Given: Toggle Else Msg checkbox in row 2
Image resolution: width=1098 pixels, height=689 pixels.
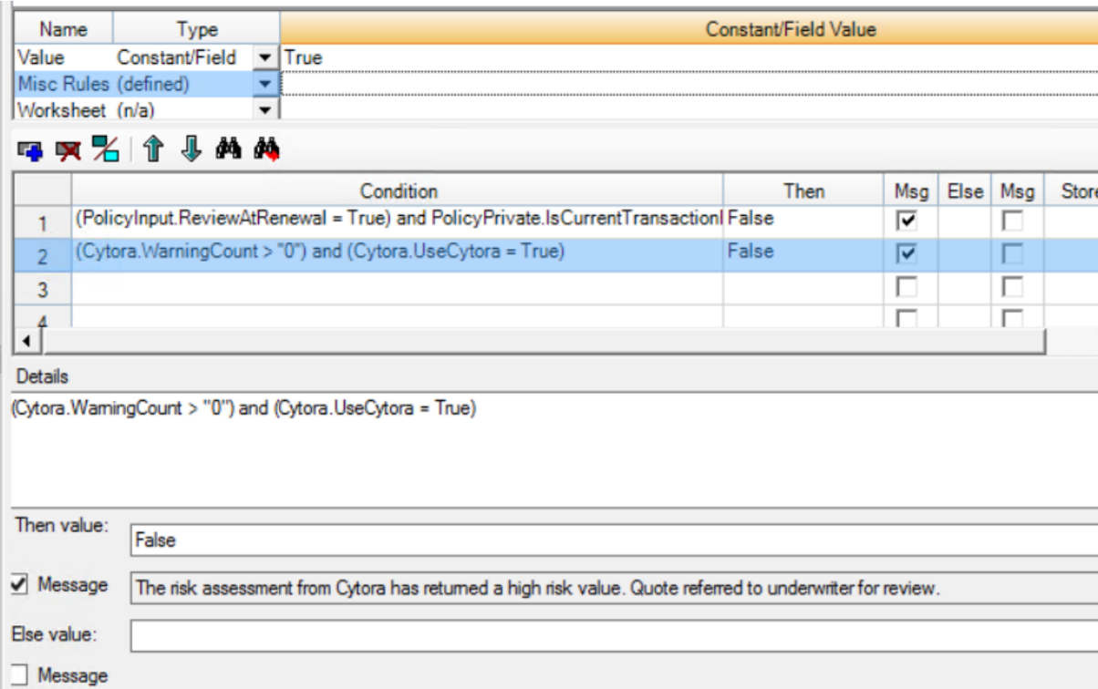Looking at the screenshot, I should pyautogui.click(x=1011, y=255).
